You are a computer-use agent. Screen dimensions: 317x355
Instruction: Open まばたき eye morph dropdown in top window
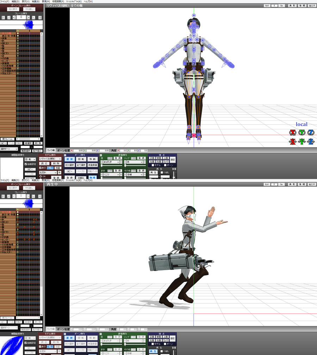click(111, 162)
